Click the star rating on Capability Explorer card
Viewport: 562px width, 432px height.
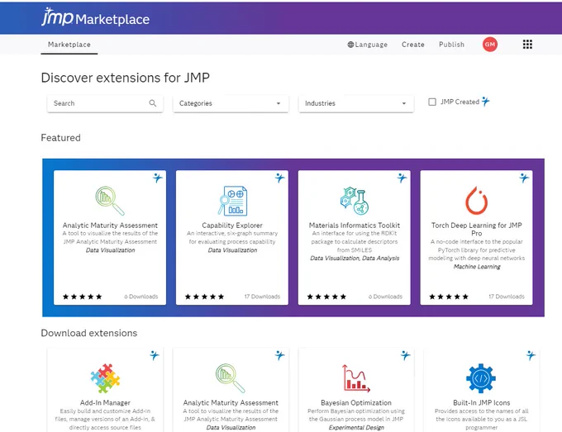[205, 297]
